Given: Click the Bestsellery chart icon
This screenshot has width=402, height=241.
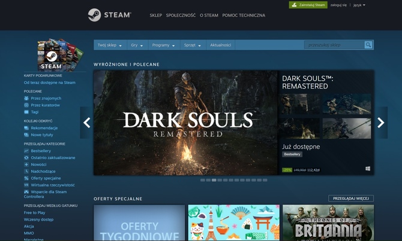Looking at the screenshot, I should click(26, 151).
